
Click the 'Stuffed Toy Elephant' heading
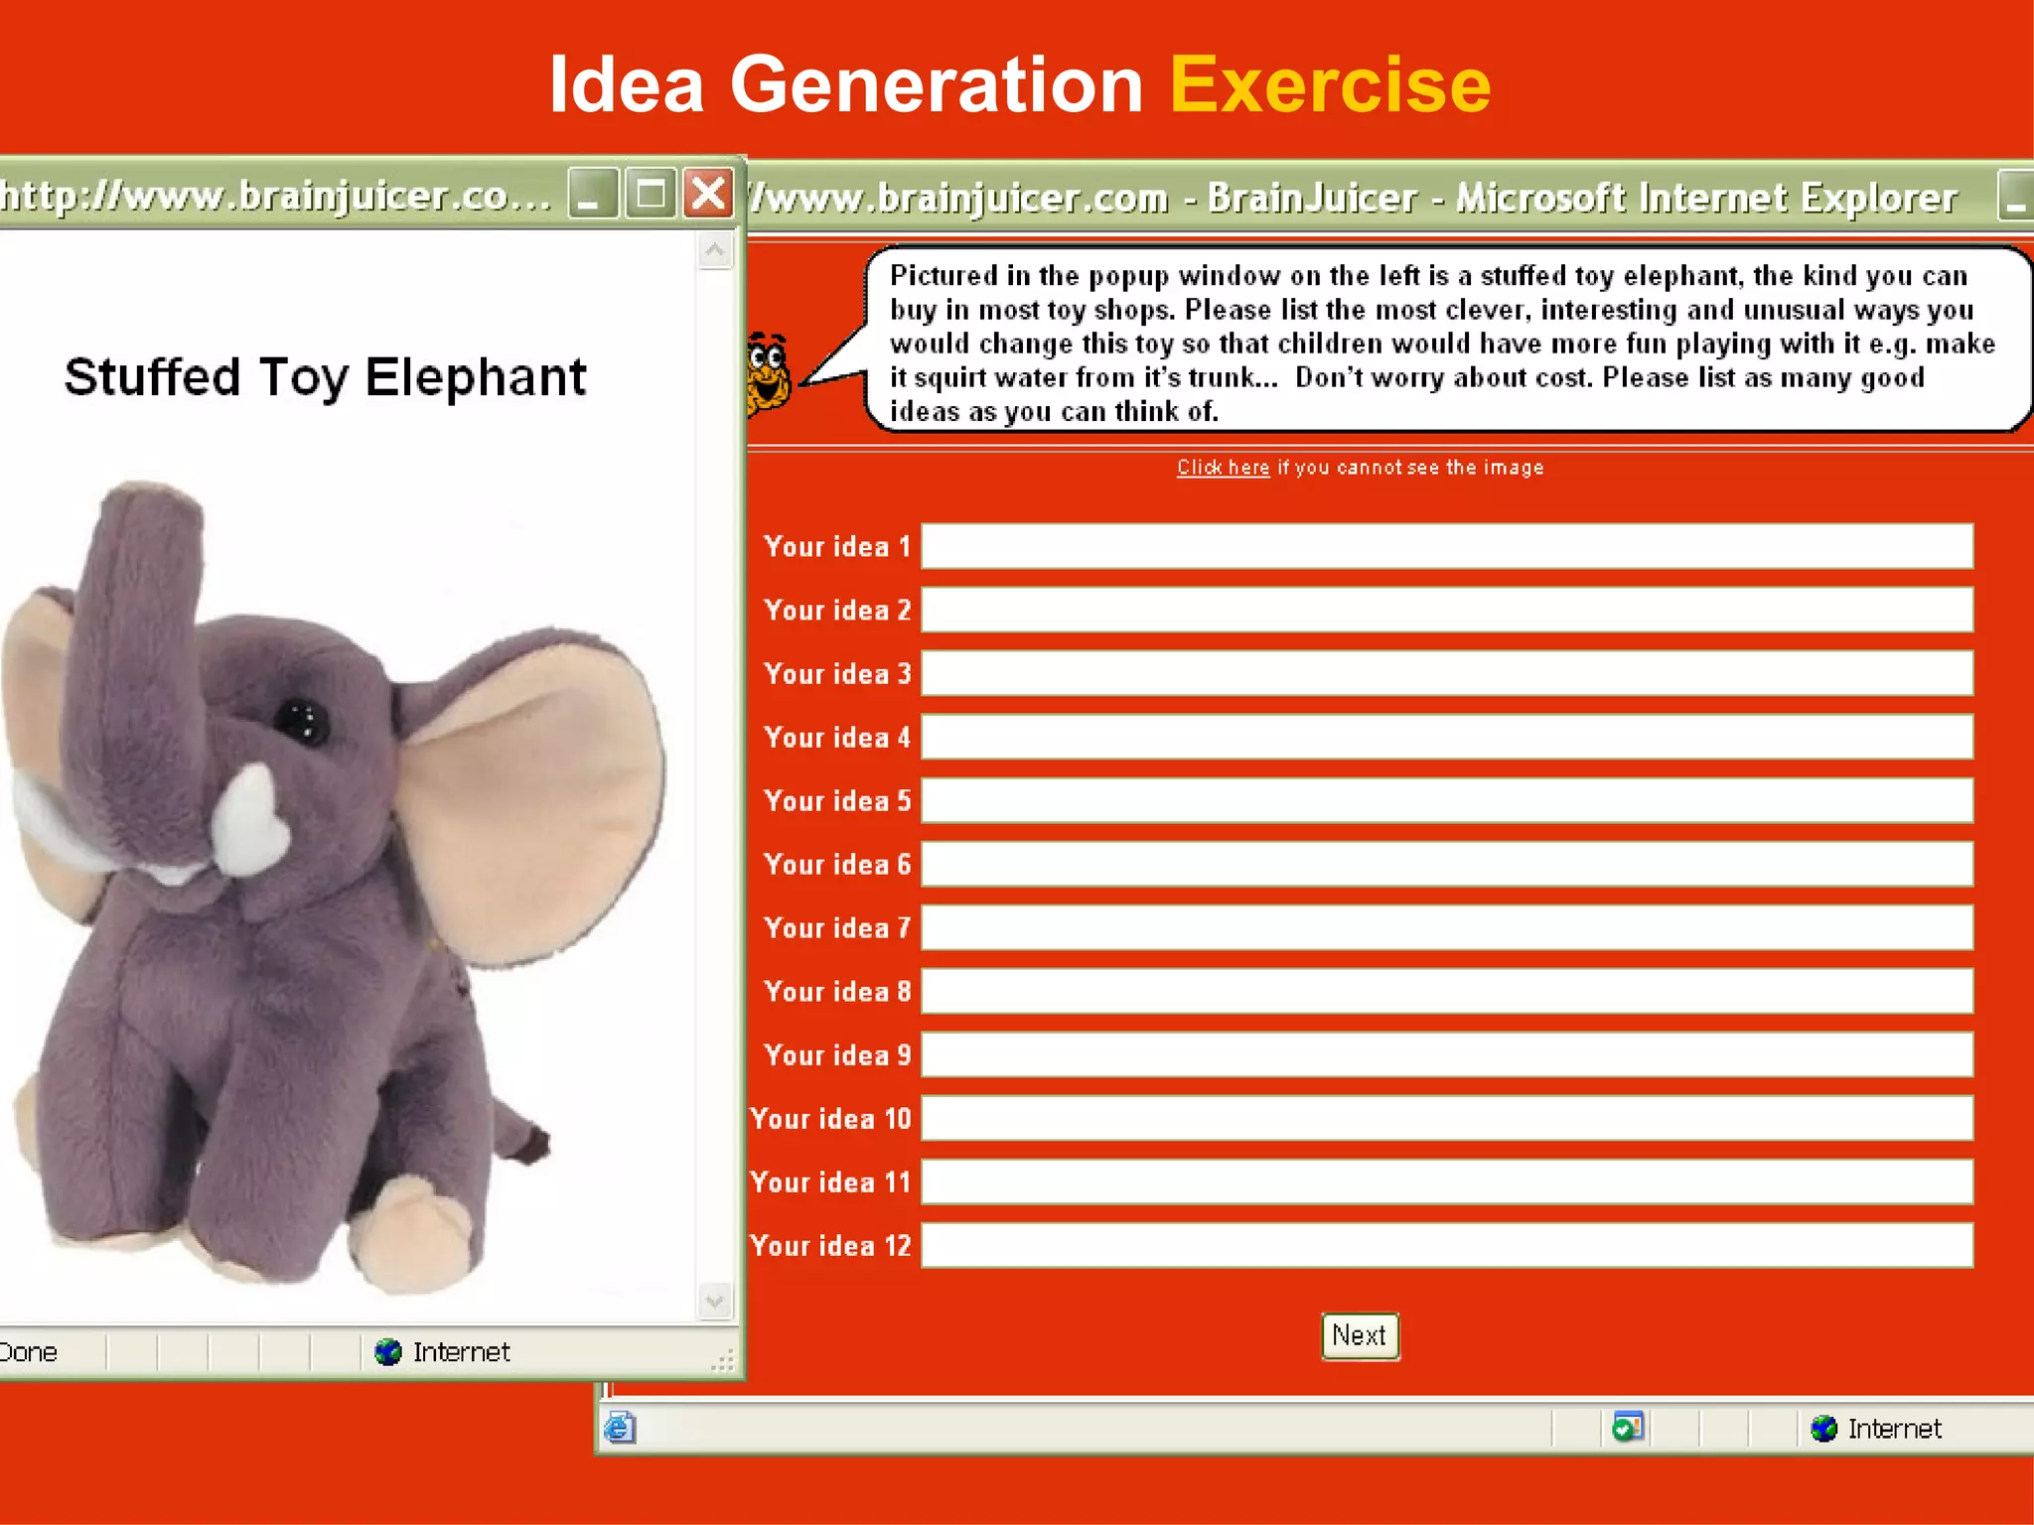pyautogui.click(x=326, y=378)
